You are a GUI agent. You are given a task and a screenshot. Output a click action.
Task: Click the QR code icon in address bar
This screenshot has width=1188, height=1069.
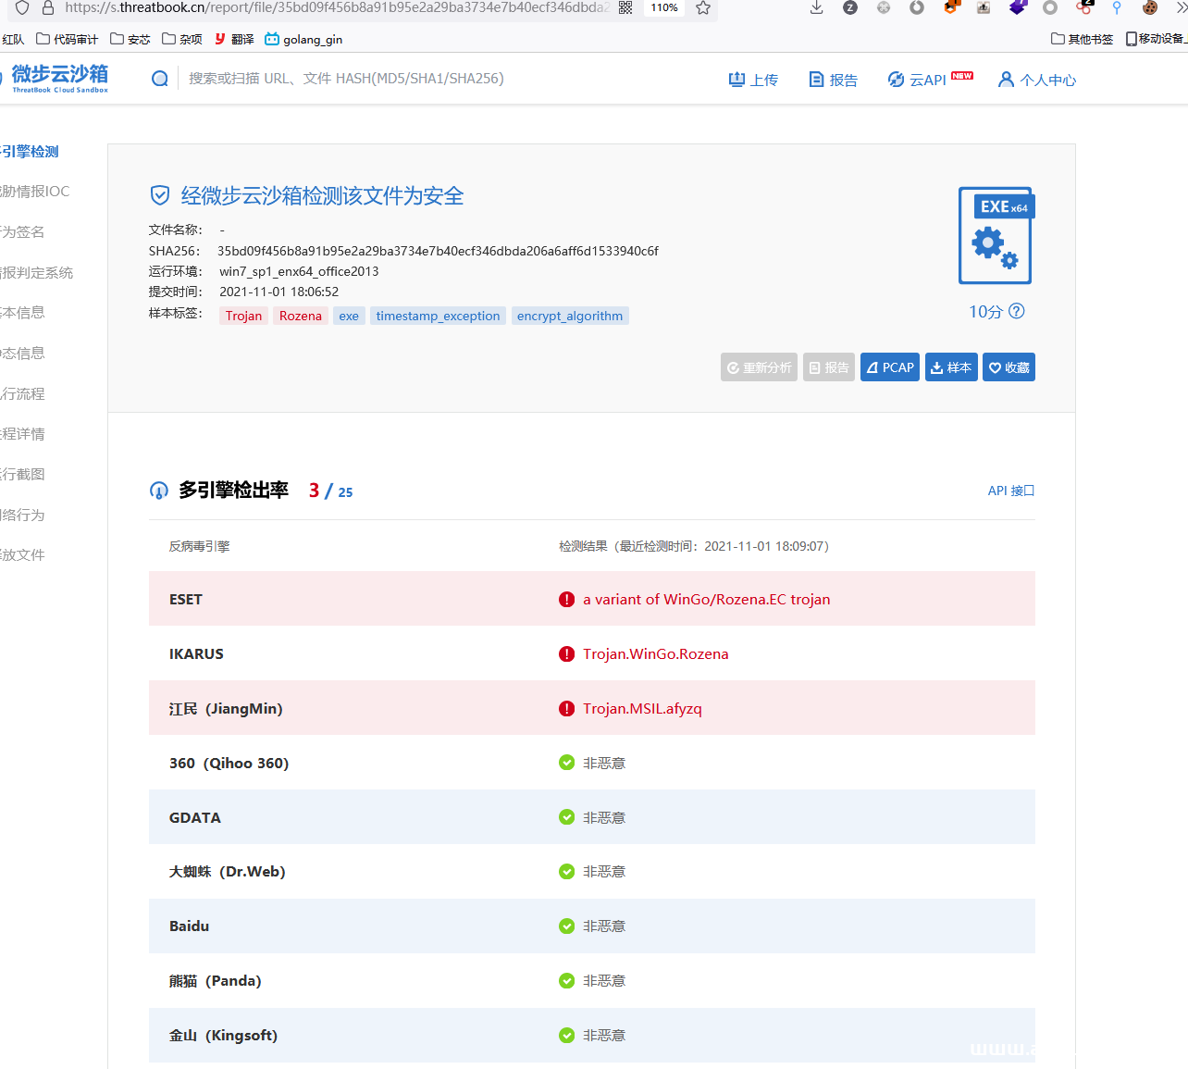[x=625, y=8]
